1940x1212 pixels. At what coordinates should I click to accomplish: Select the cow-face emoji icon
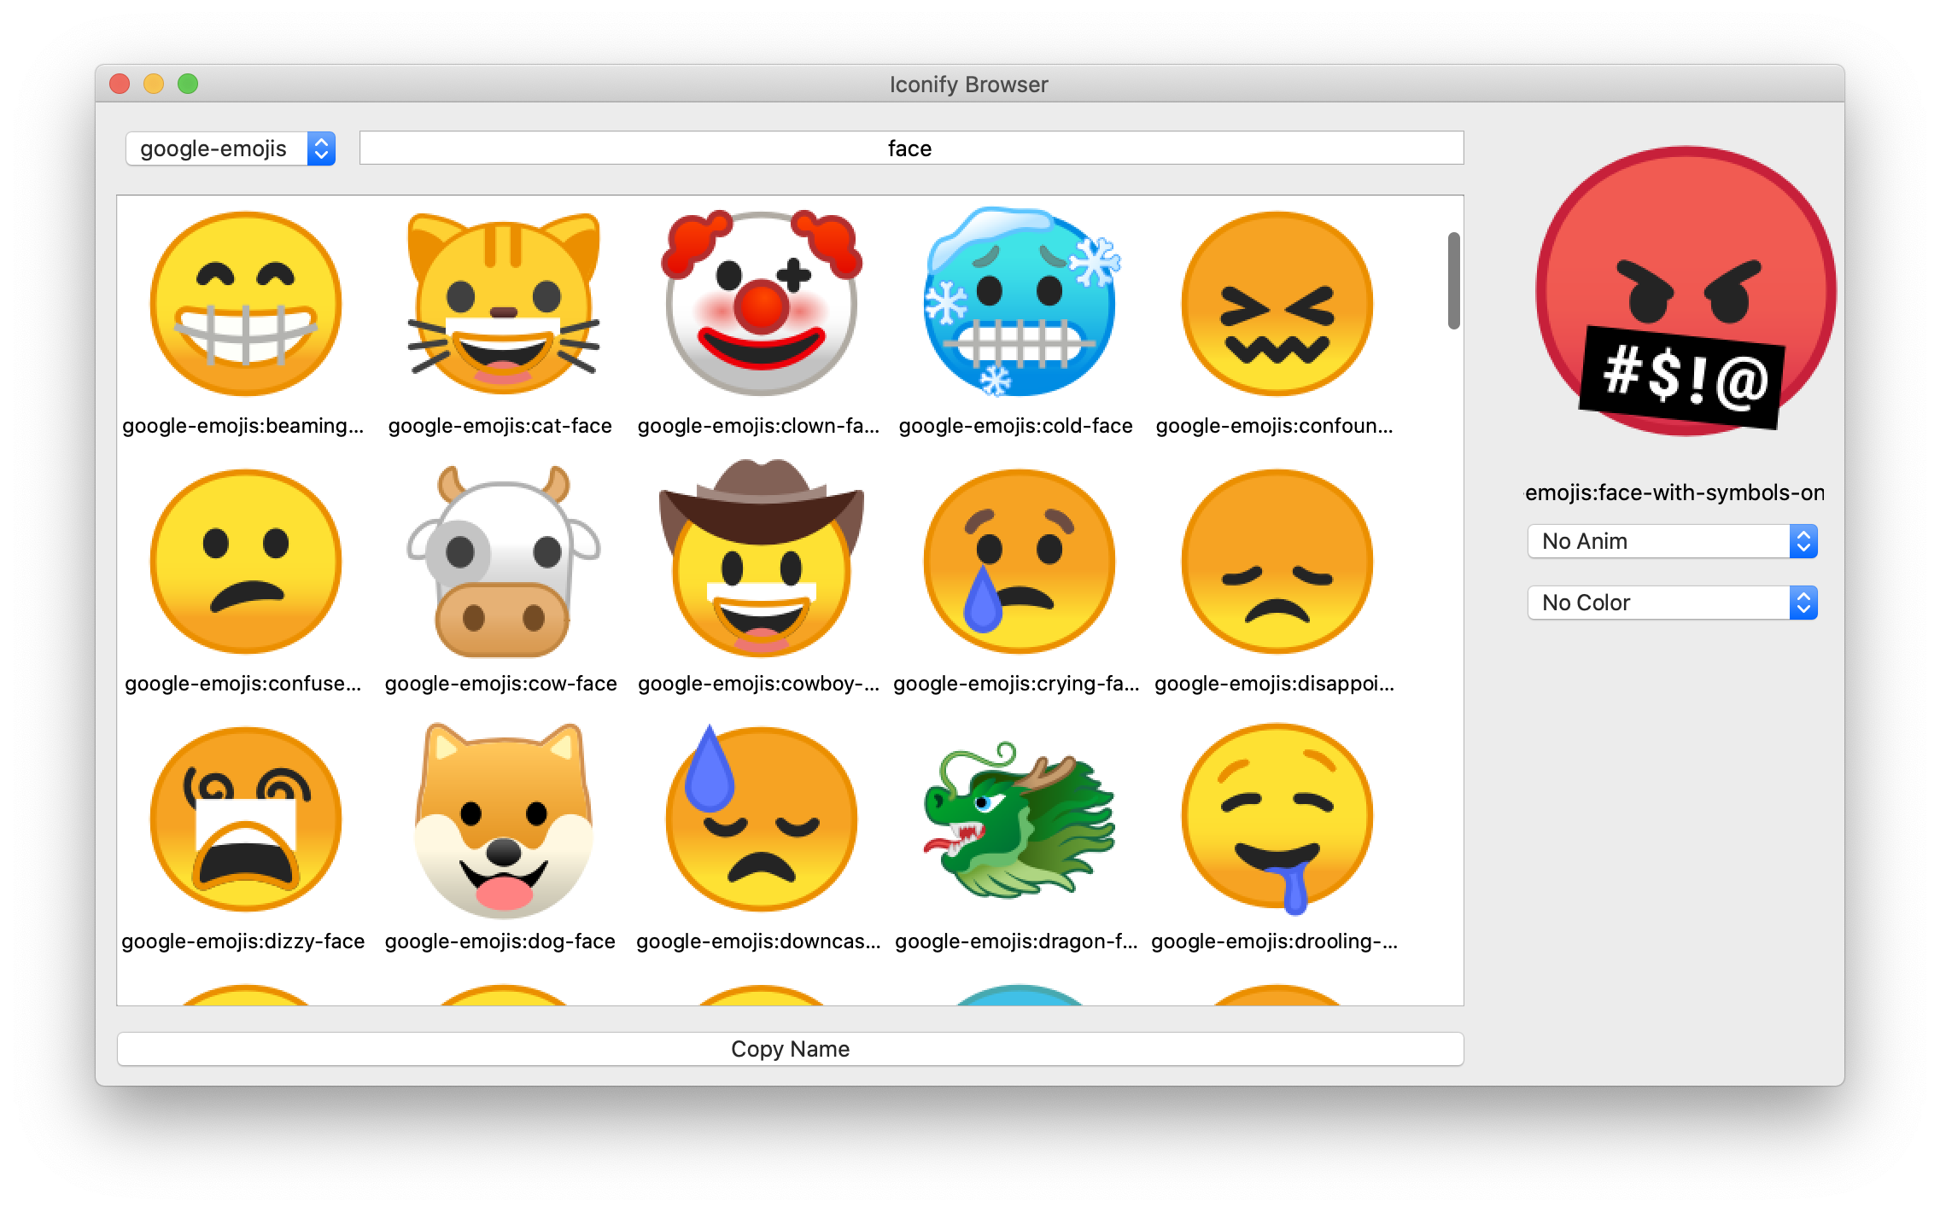pos(503,562)
